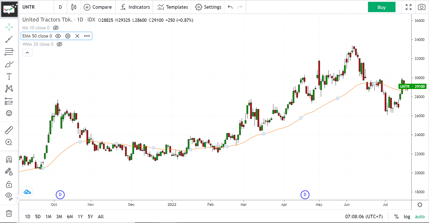Take a chart snapshot with the camera icon

coord(422,7)
